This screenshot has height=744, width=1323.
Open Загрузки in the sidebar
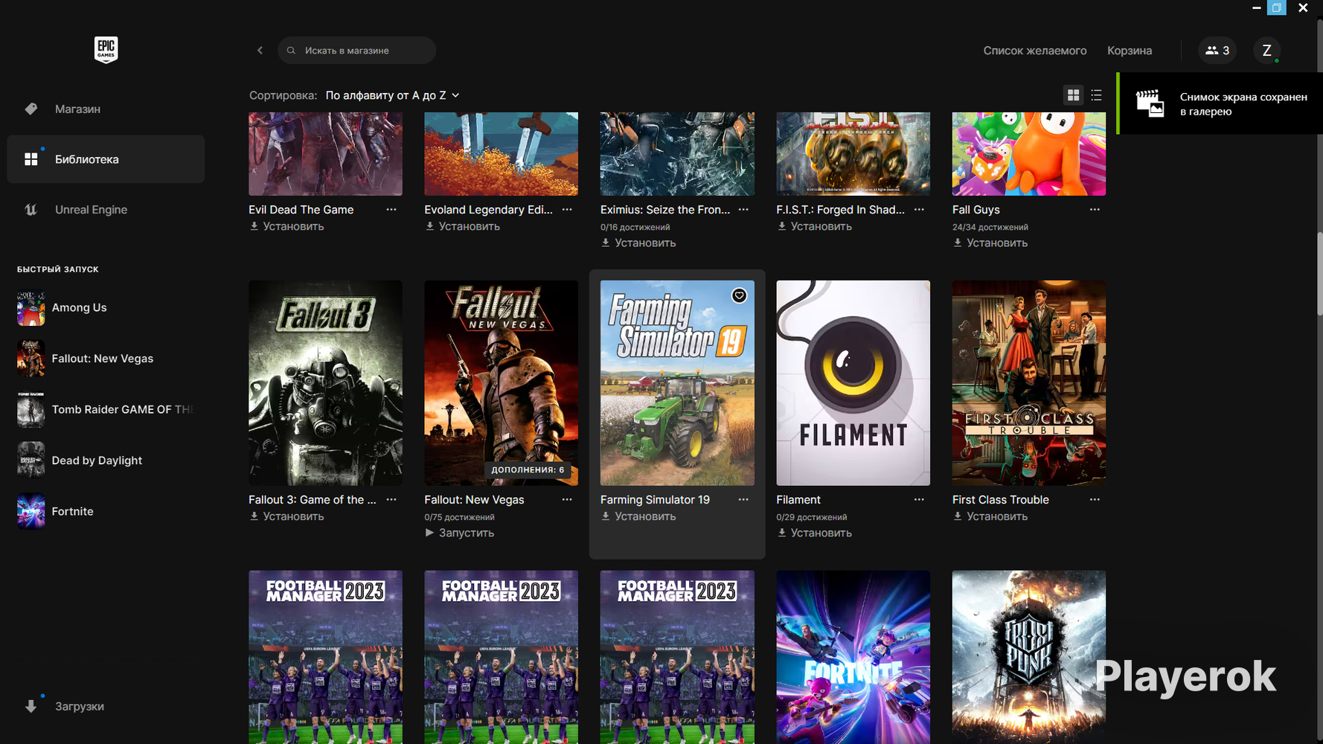(106, 706)
